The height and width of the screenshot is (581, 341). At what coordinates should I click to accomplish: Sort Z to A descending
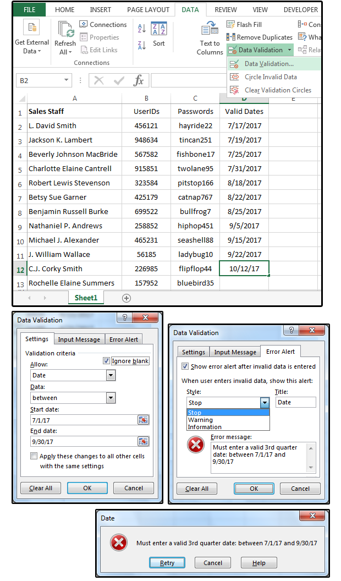point(141,45)
